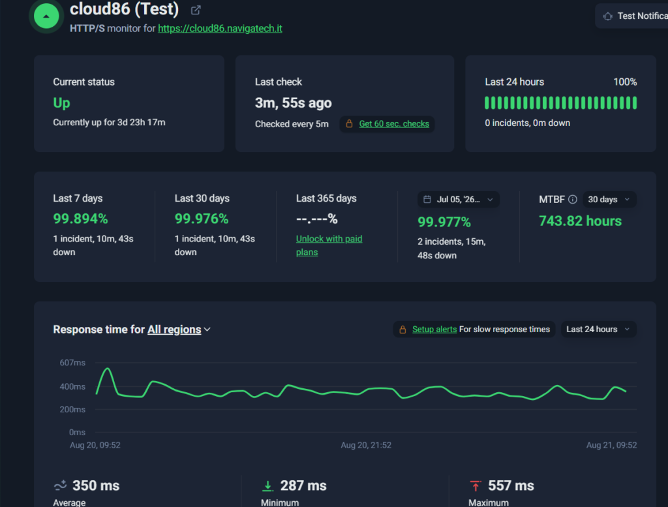Viewport: 668px width, 507px height.
Task: Click the Checked every 5m text
Action: pos(292,124)
